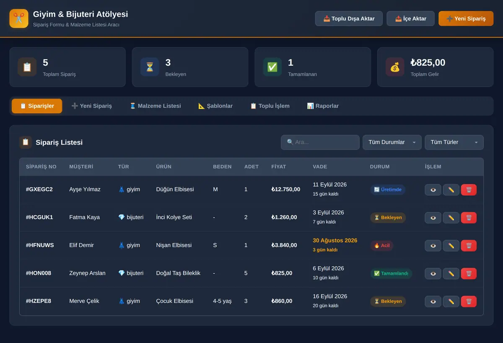Screen dimensions: 503x343
Task: View order #GXEGC2 details with eye icon
Action: tap(433, 190)
